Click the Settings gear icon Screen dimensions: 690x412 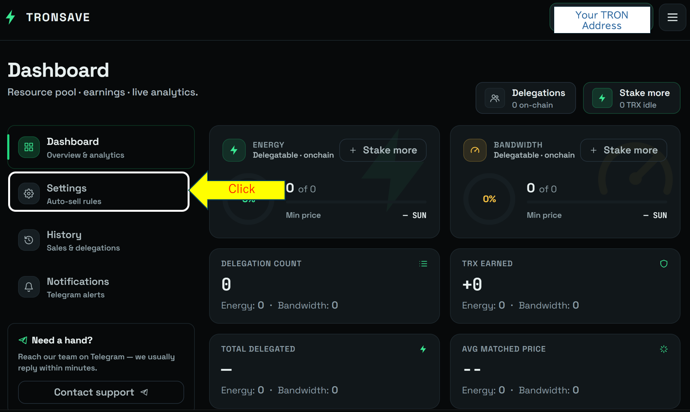29,194
